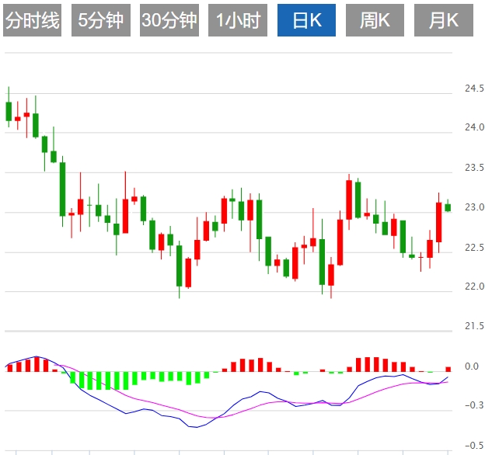Screen dimensions: 492x455
Task: Select the 30分钟 chart interval
Action: [169, 20]
